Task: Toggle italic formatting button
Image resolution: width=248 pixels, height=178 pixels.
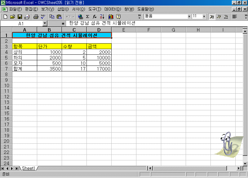Action: coord(219,16)
